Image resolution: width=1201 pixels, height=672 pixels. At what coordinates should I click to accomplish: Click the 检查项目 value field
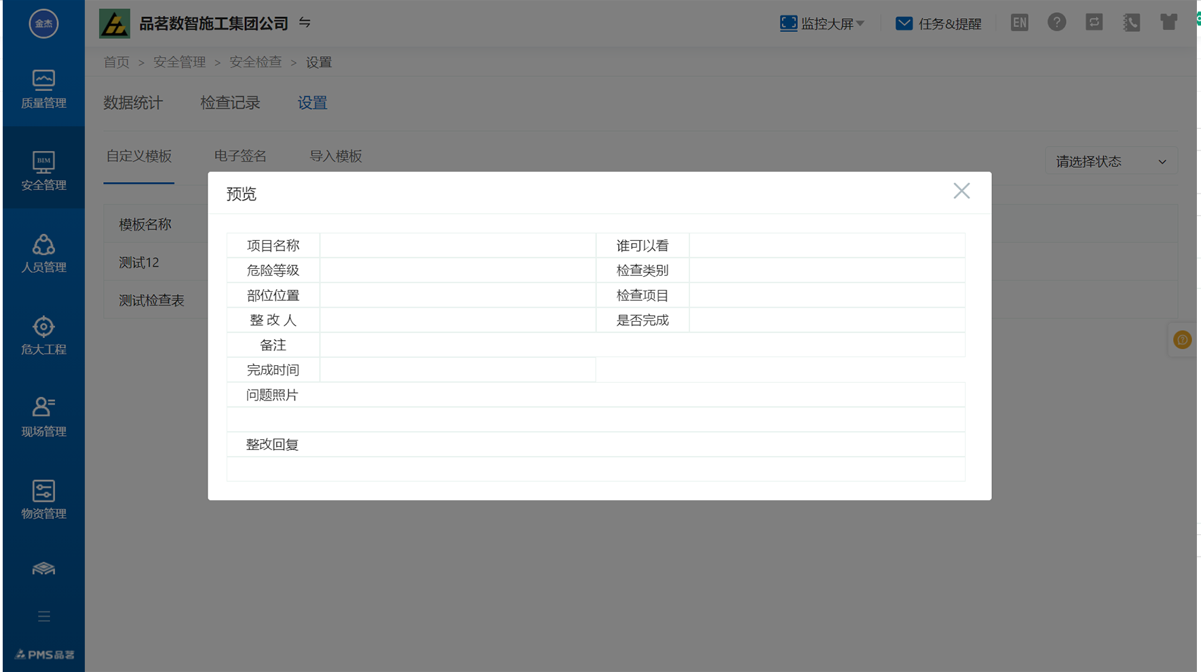tap(826, 295)
